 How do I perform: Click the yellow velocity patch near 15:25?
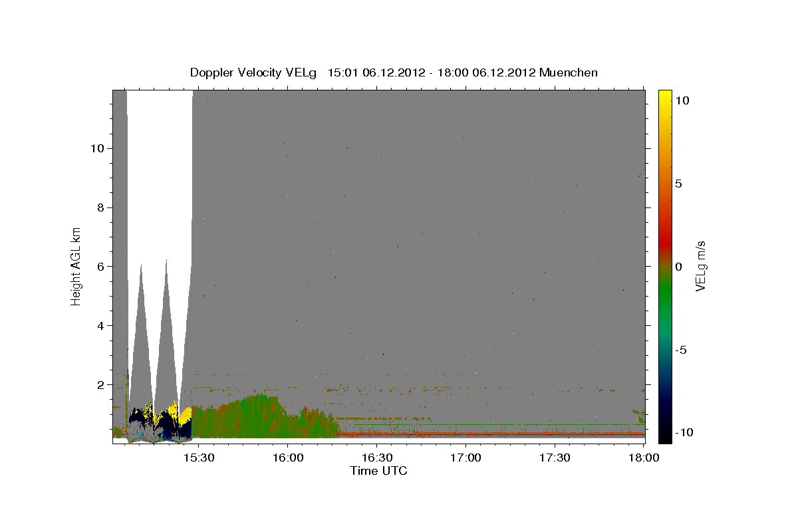pos(185,416)
